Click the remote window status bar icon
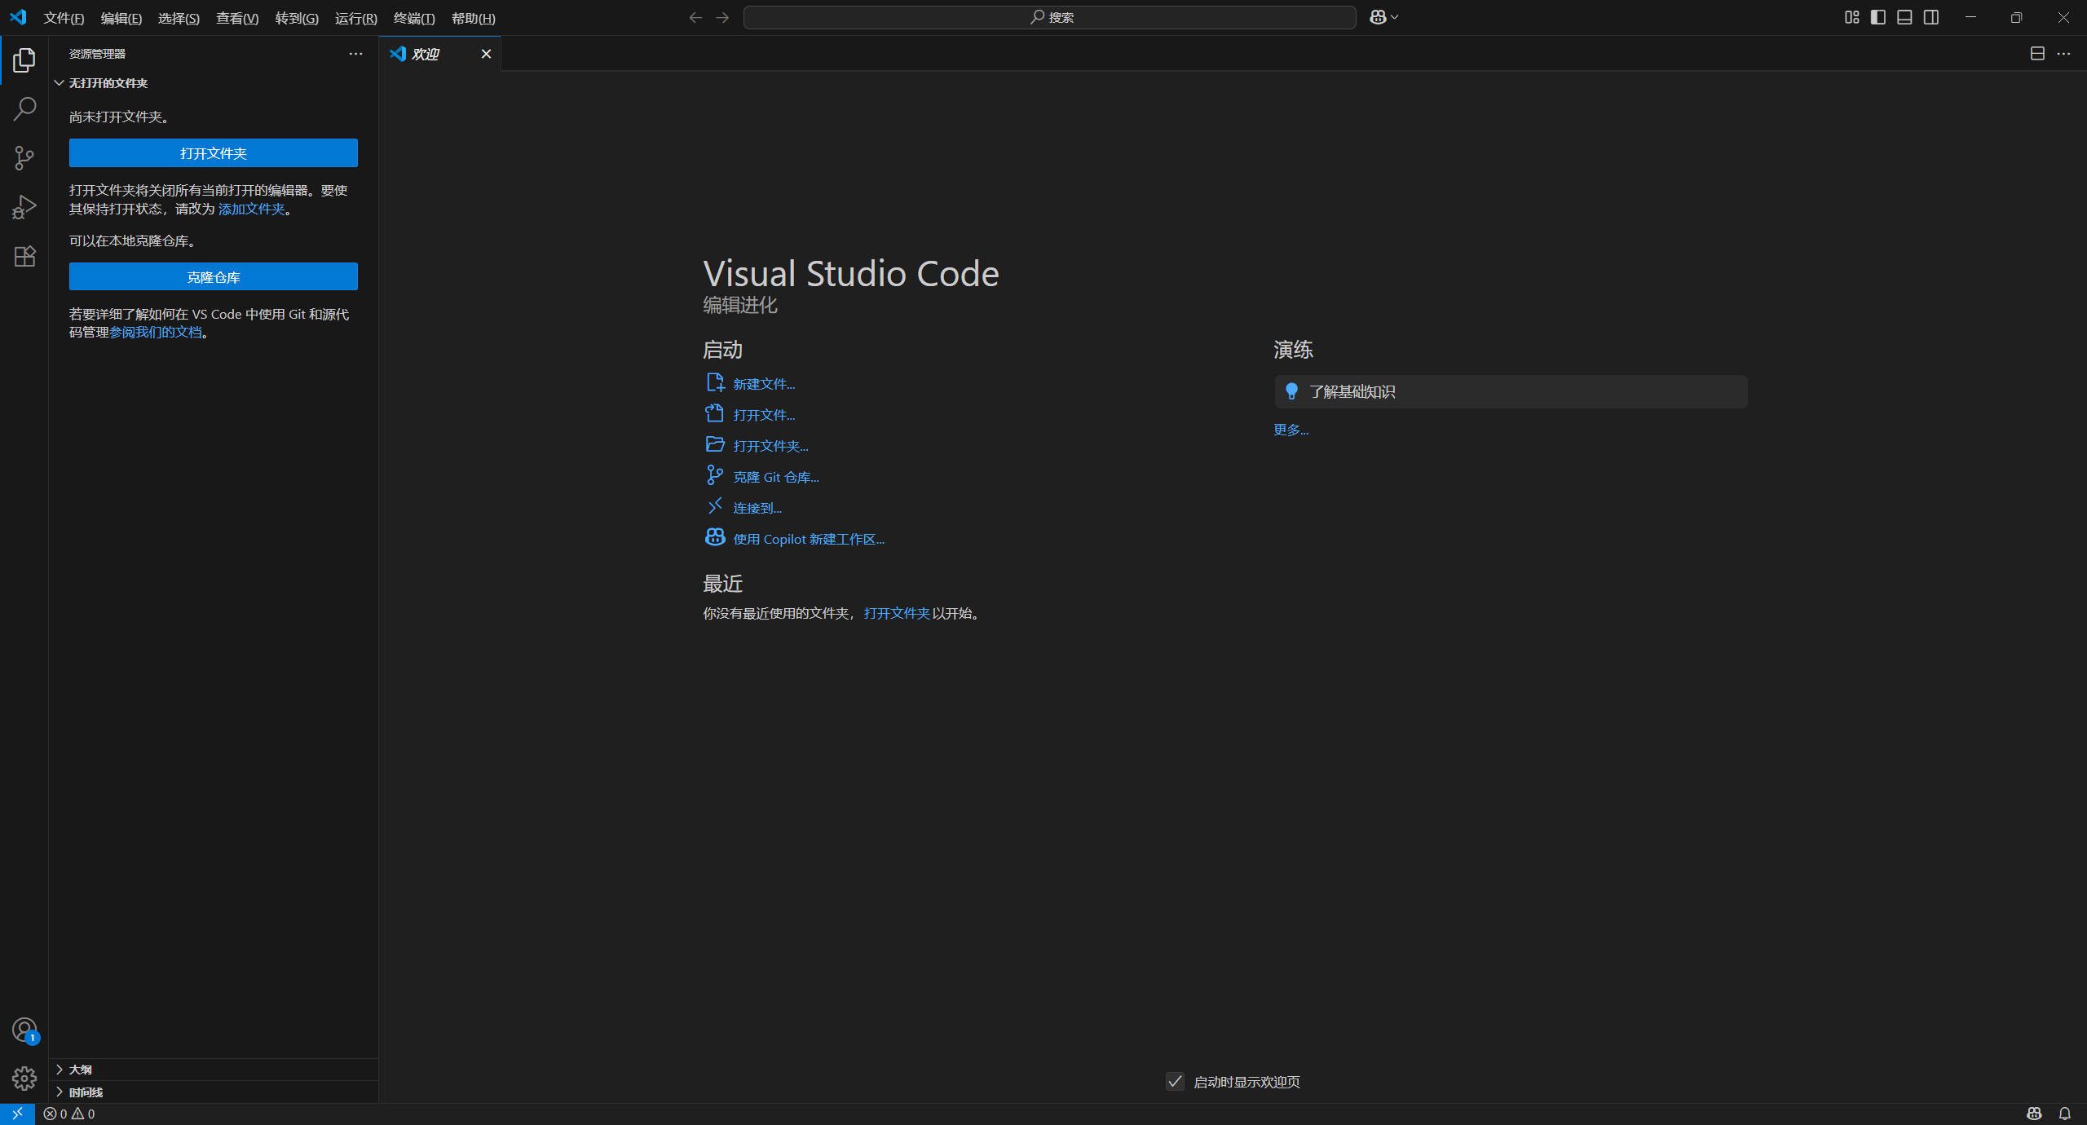Viewport: 2087px width, 1125px height. coord(17,1114)
